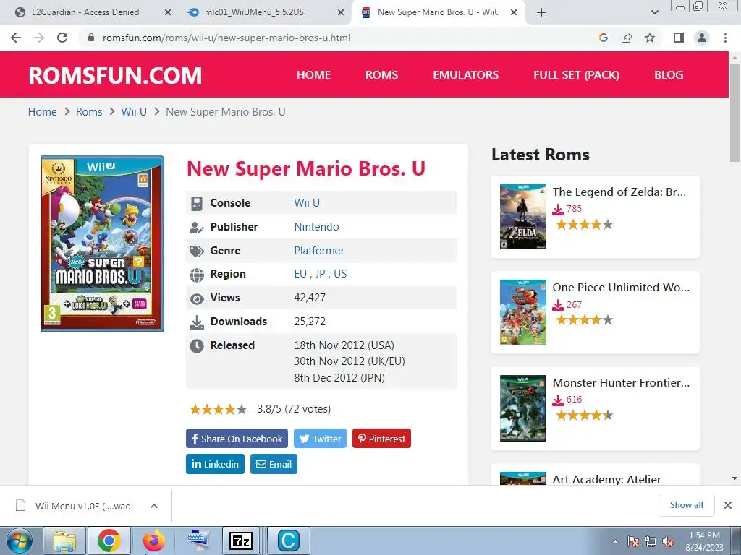This screenshot has height=555, width=741.
Task: Open the FULL SET (PACK) menu item
Action: pos(576,75)
